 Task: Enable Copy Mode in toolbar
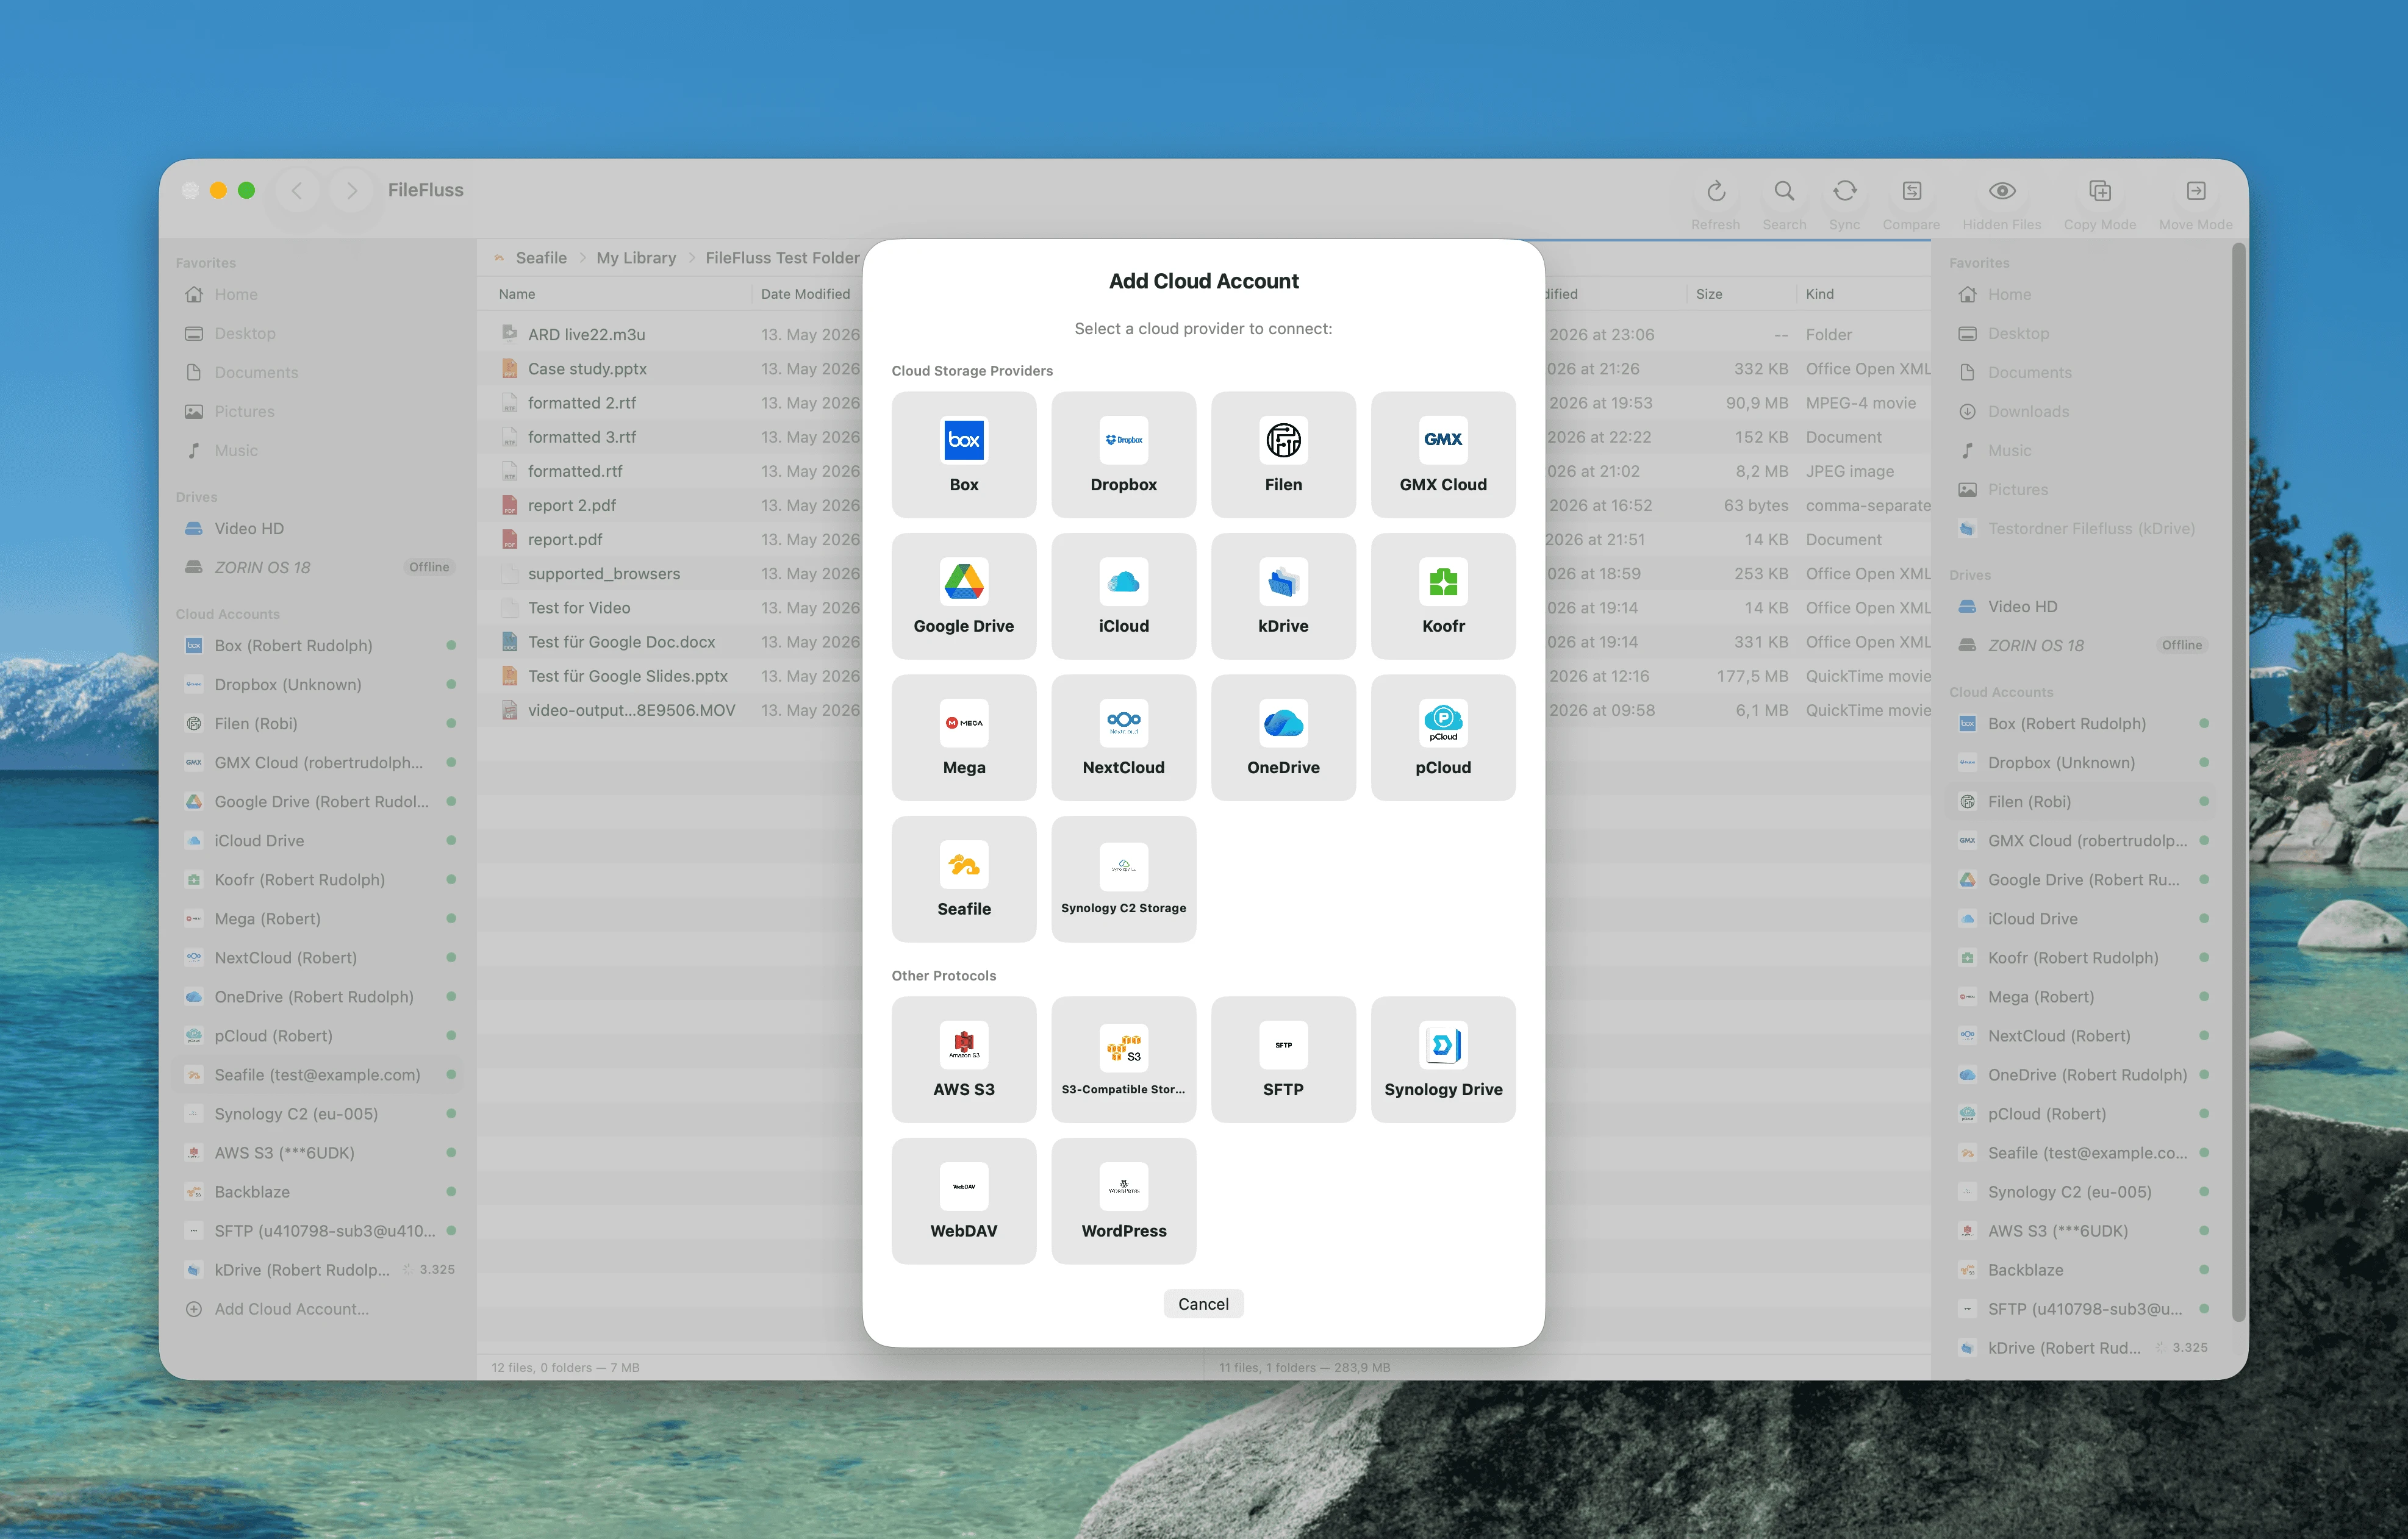(x=2099, y=191)
